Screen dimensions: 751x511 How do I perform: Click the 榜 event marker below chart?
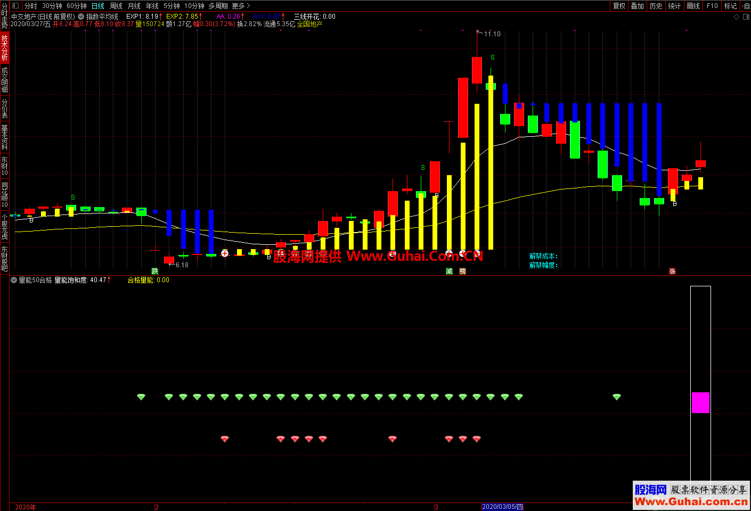pyautogui.click(x=463, y=271)
